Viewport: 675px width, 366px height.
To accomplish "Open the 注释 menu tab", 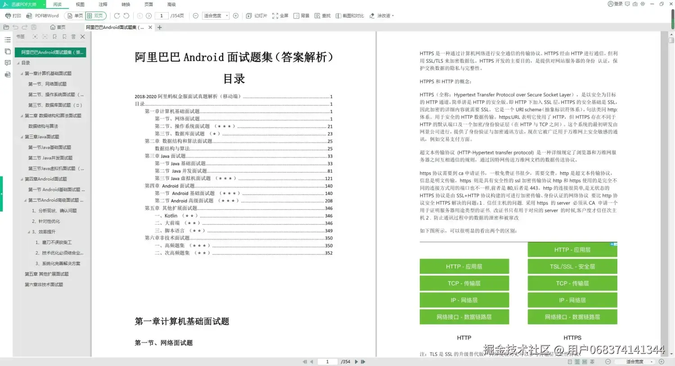I will tap(103, 5).
